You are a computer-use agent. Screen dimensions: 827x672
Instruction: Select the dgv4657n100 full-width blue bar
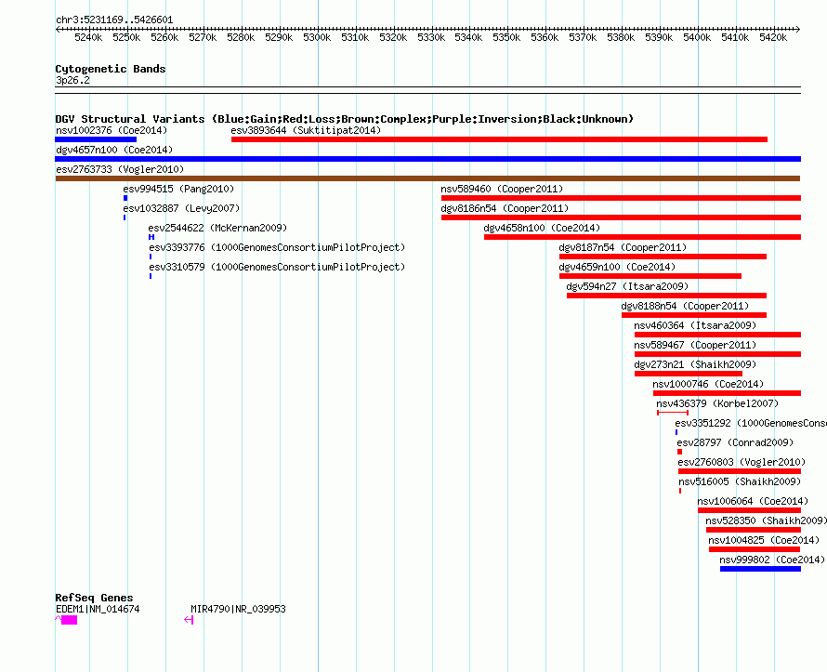[x=427, y=159]
